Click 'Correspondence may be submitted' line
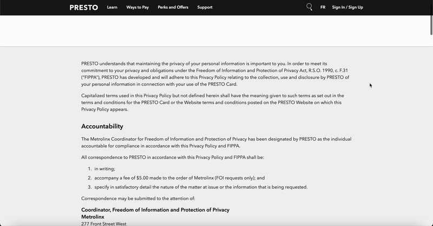Image resolution: width=433 pixels, height=226 pixels. click(138, 198)
